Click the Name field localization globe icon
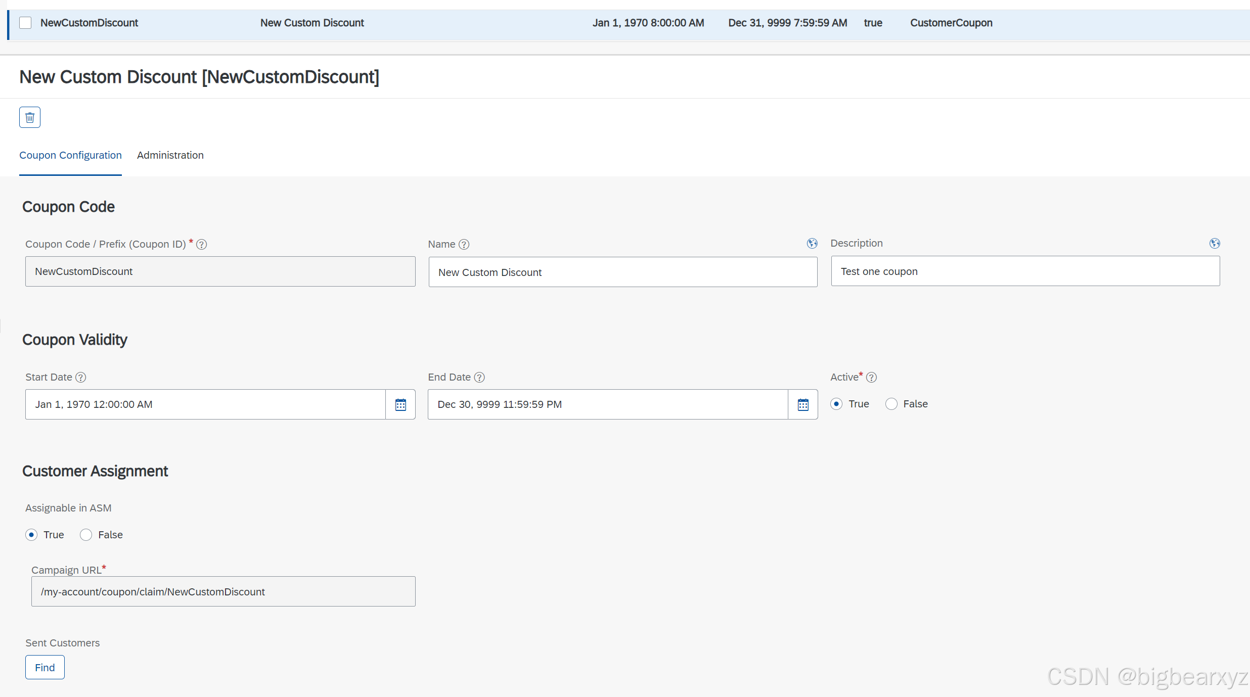1250x697 pixels. click(812, 244)
